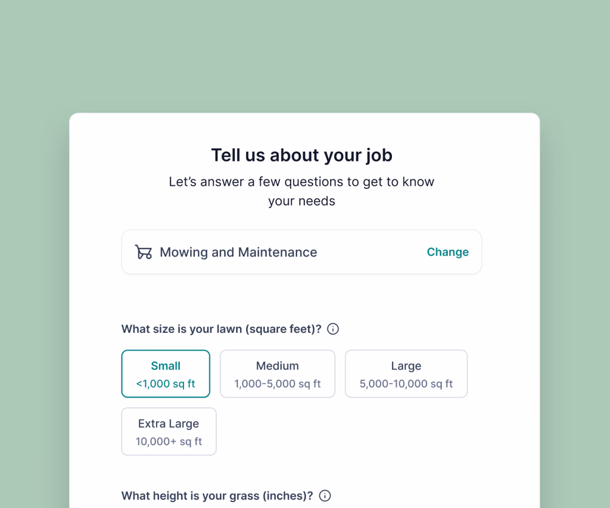610x508 pixels.
Task: Click the grass height info icon
Action: 325,495
